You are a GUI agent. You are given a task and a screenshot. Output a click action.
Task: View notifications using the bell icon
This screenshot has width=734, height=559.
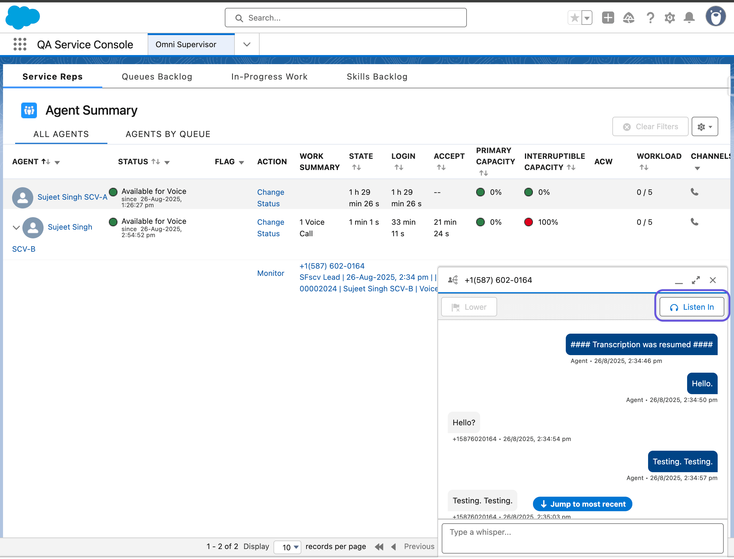[x=689, y=18]
